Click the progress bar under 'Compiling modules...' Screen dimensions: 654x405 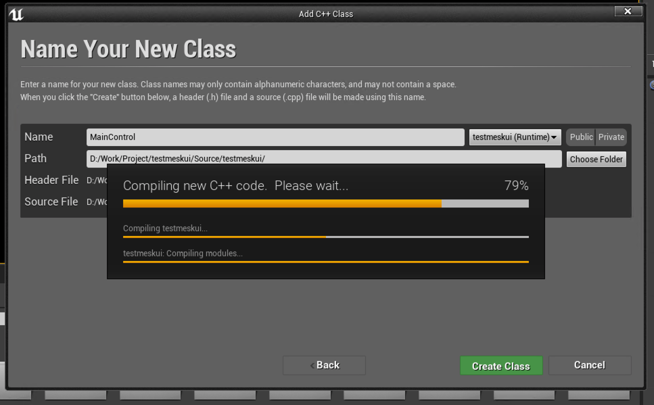tap(325, 262)
